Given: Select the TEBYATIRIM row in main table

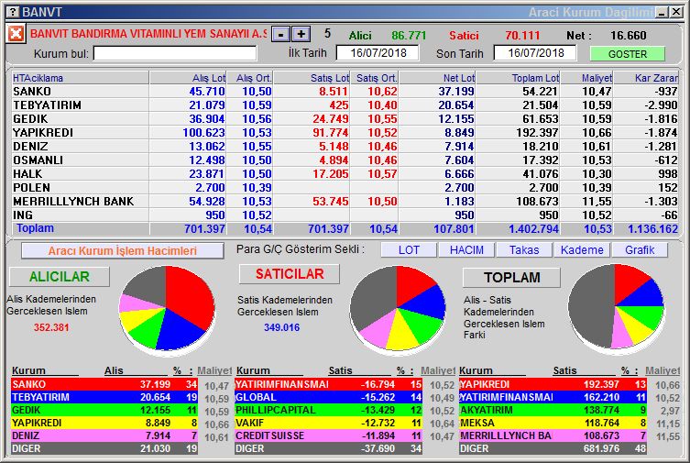Looking at the screenshot, I should coord(345,105).
